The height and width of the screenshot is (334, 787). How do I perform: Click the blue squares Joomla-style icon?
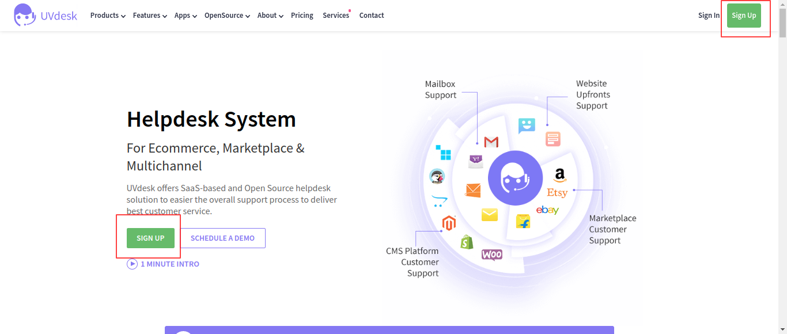(443, 153)
